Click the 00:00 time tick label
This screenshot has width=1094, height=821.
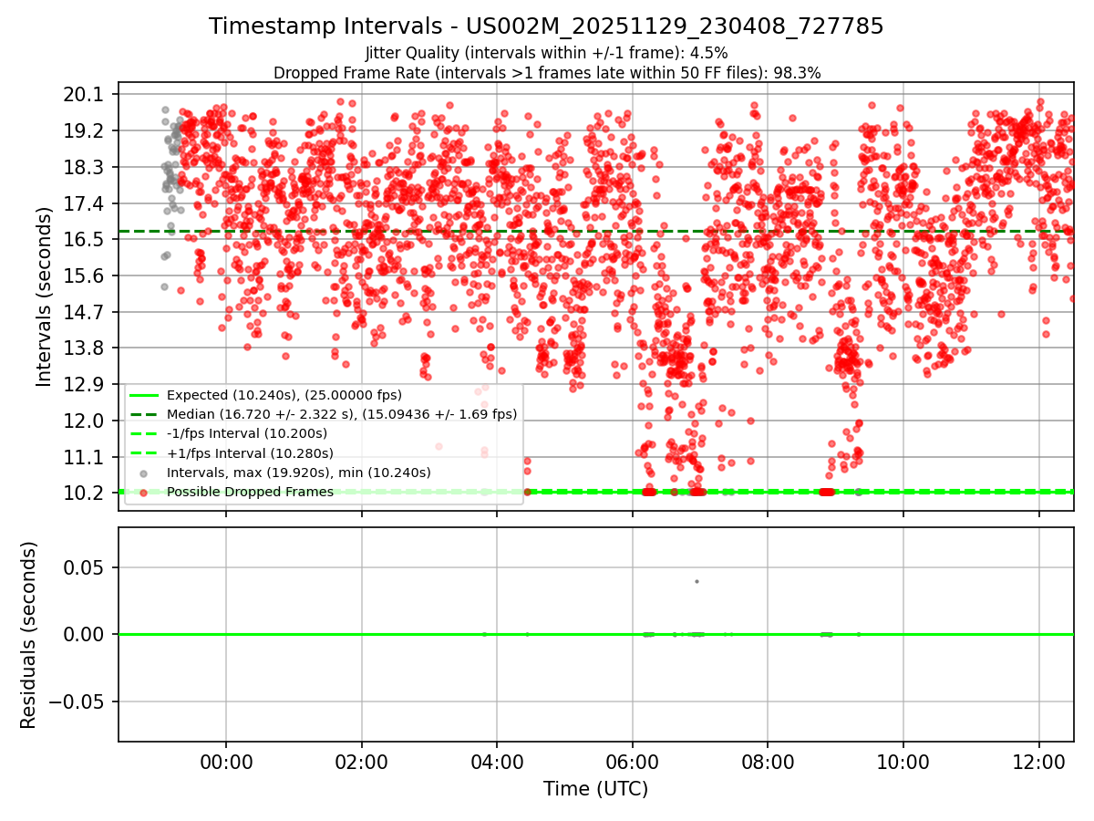[x=226, y=762]
